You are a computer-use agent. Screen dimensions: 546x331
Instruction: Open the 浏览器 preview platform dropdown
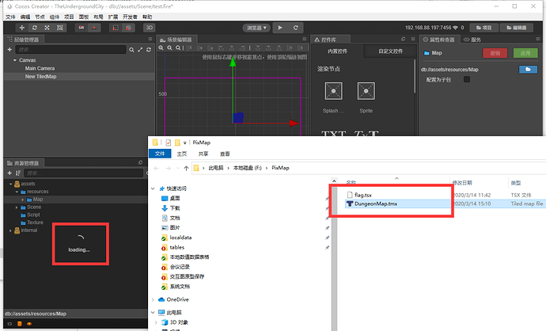pos(256,28)
